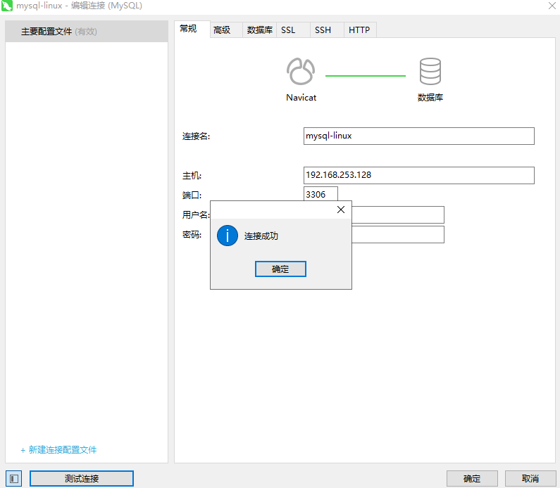Viewport: 560px width, 488px height.
Task: Click the 连接成功 message text
Action: click(261, 236)
